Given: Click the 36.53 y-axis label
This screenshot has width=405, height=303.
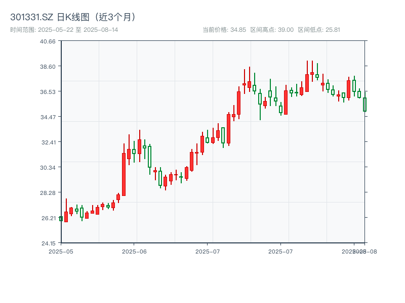Looking at the screenshot, I should click(x=48, y=92).
